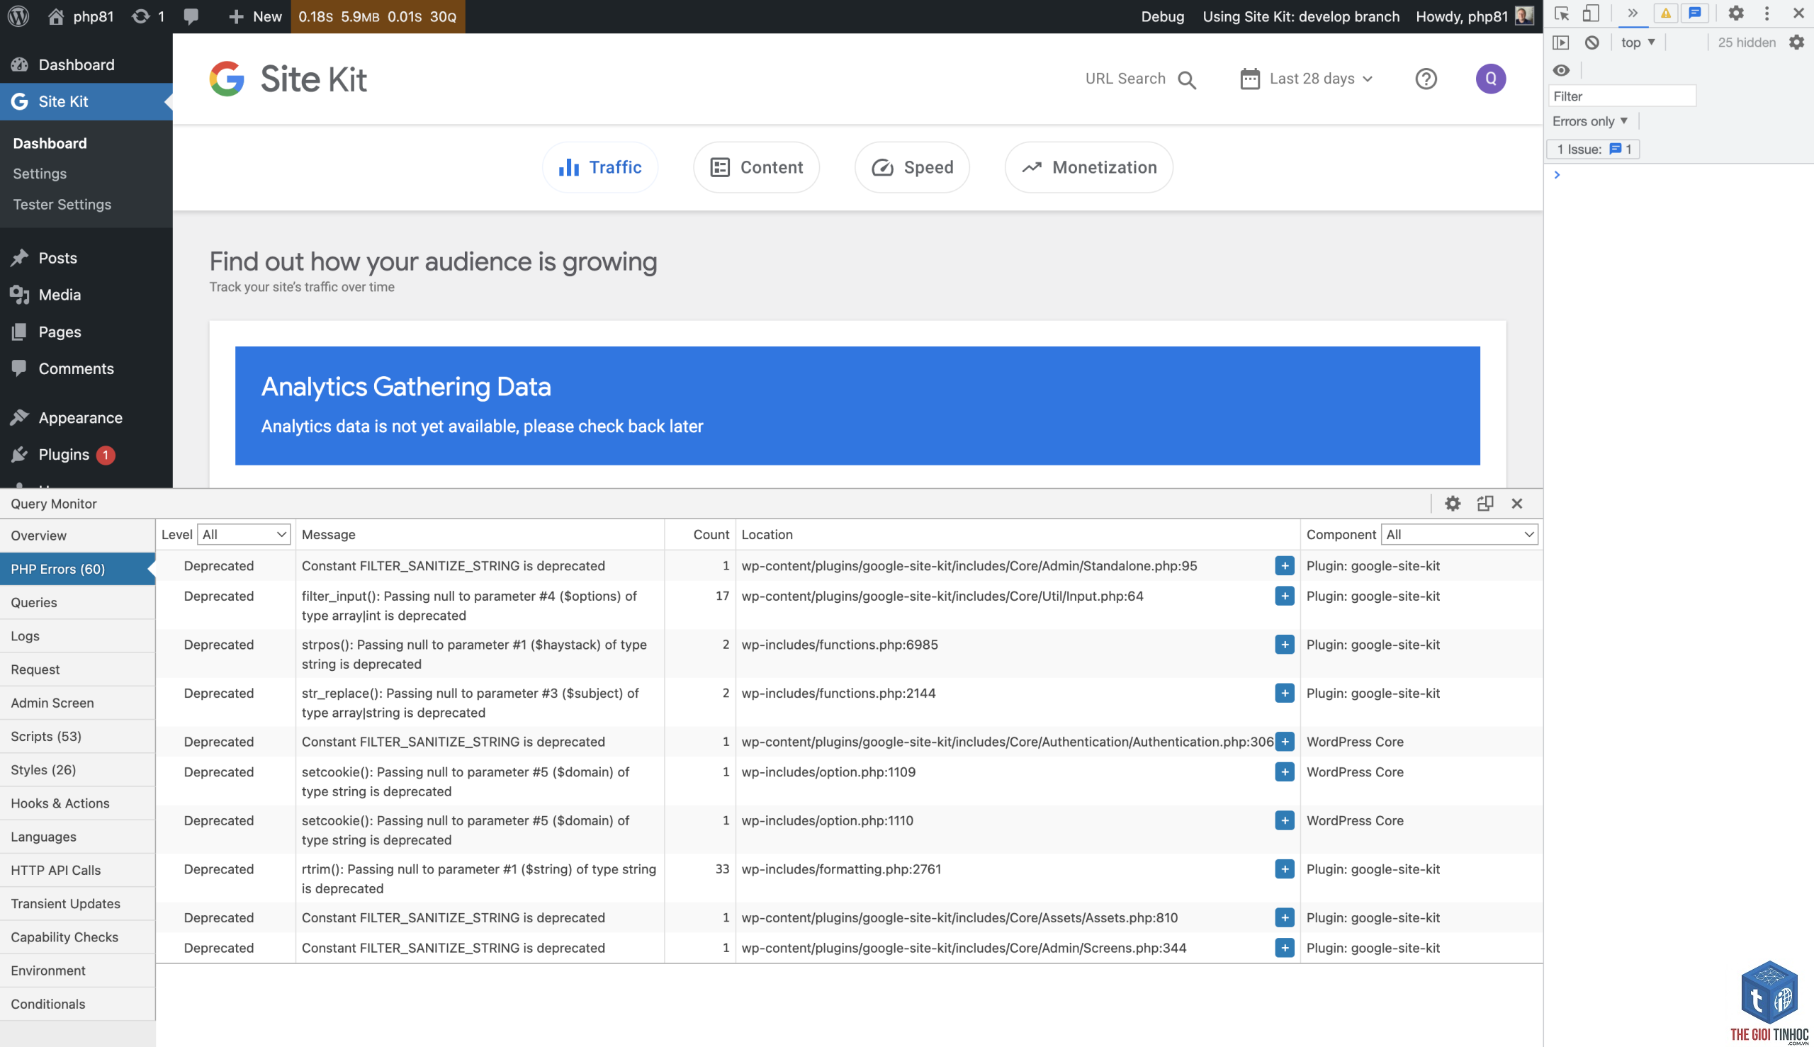Expand stack trace for Screens.php:344 row

[1284, 947]
